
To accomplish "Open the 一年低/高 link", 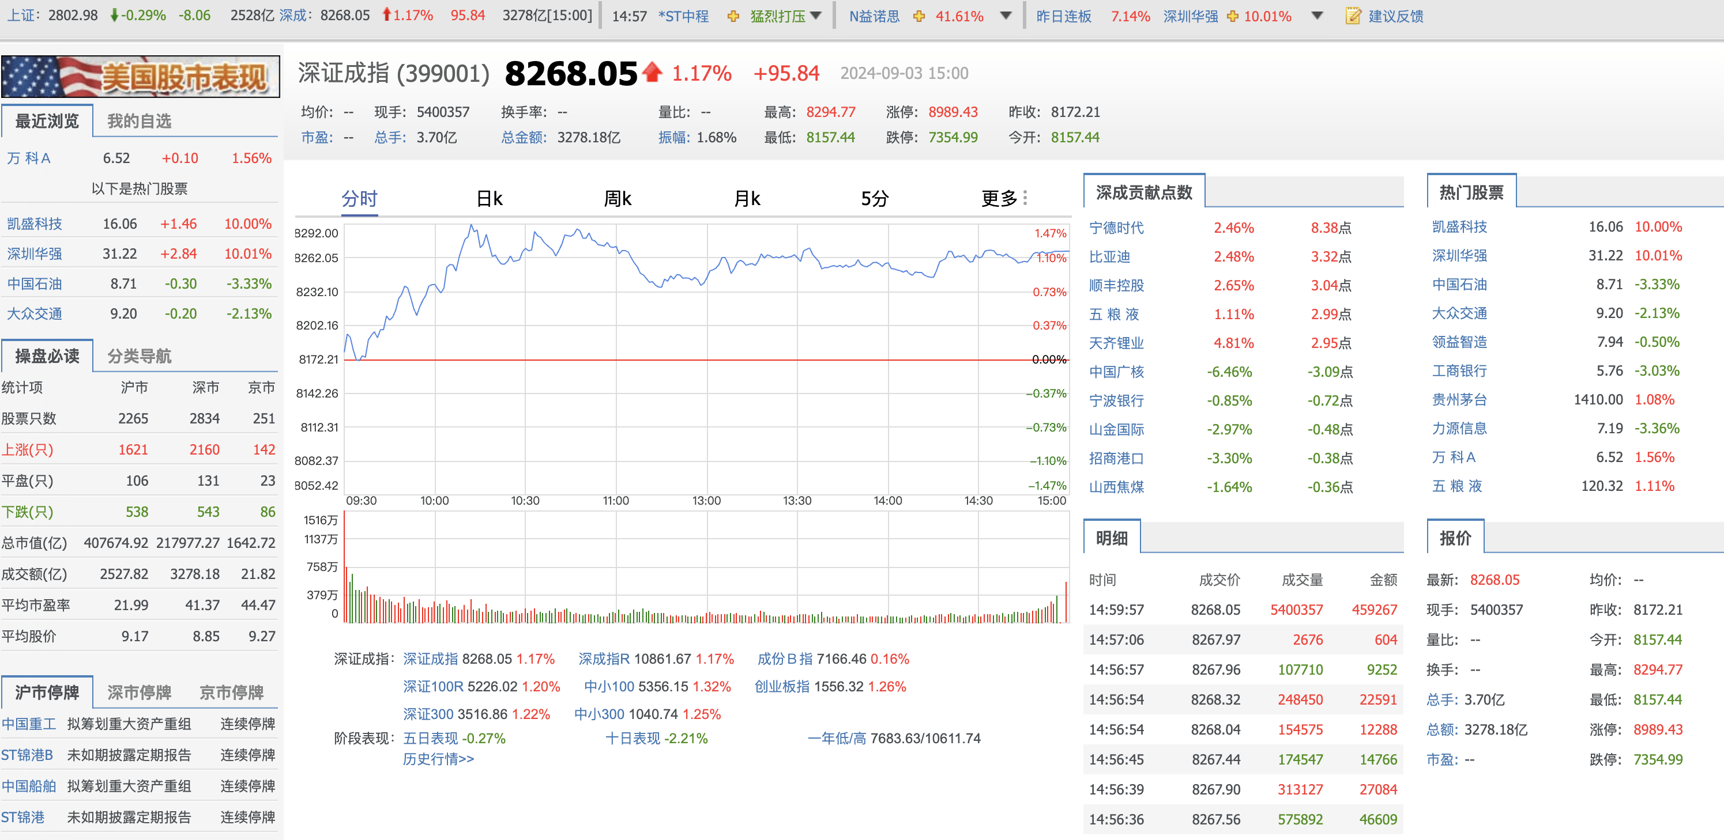I will coord(837,739).
